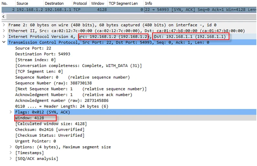Click the Protocol column header
The image size is (257, 166).
click(x=80, y=3)
